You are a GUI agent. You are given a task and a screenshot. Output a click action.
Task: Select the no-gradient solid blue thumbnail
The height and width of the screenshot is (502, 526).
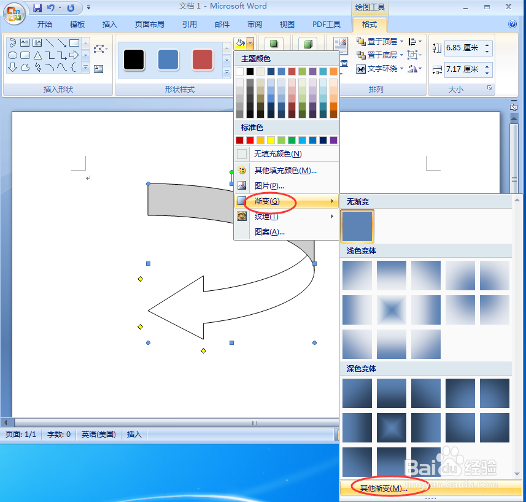[357, 226]
